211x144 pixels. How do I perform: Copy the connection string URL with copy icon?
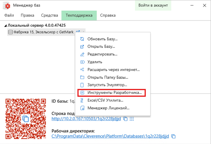(125, 119)
